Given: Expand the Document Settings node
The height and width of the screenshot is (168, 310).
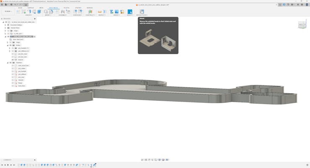Looking at the screenshot, I should point(5,25).
